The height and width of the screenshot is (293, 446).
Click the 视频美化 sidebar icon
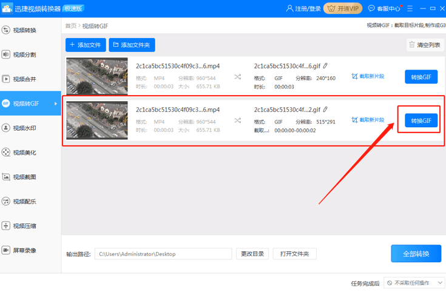click(6, 153)
